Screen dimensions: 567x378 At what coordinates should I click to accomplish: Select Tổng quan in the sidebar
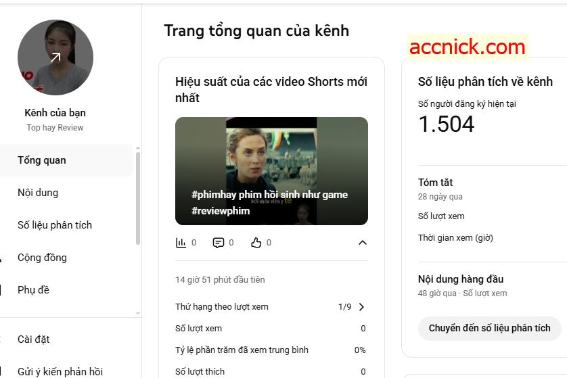click(66, 160)
